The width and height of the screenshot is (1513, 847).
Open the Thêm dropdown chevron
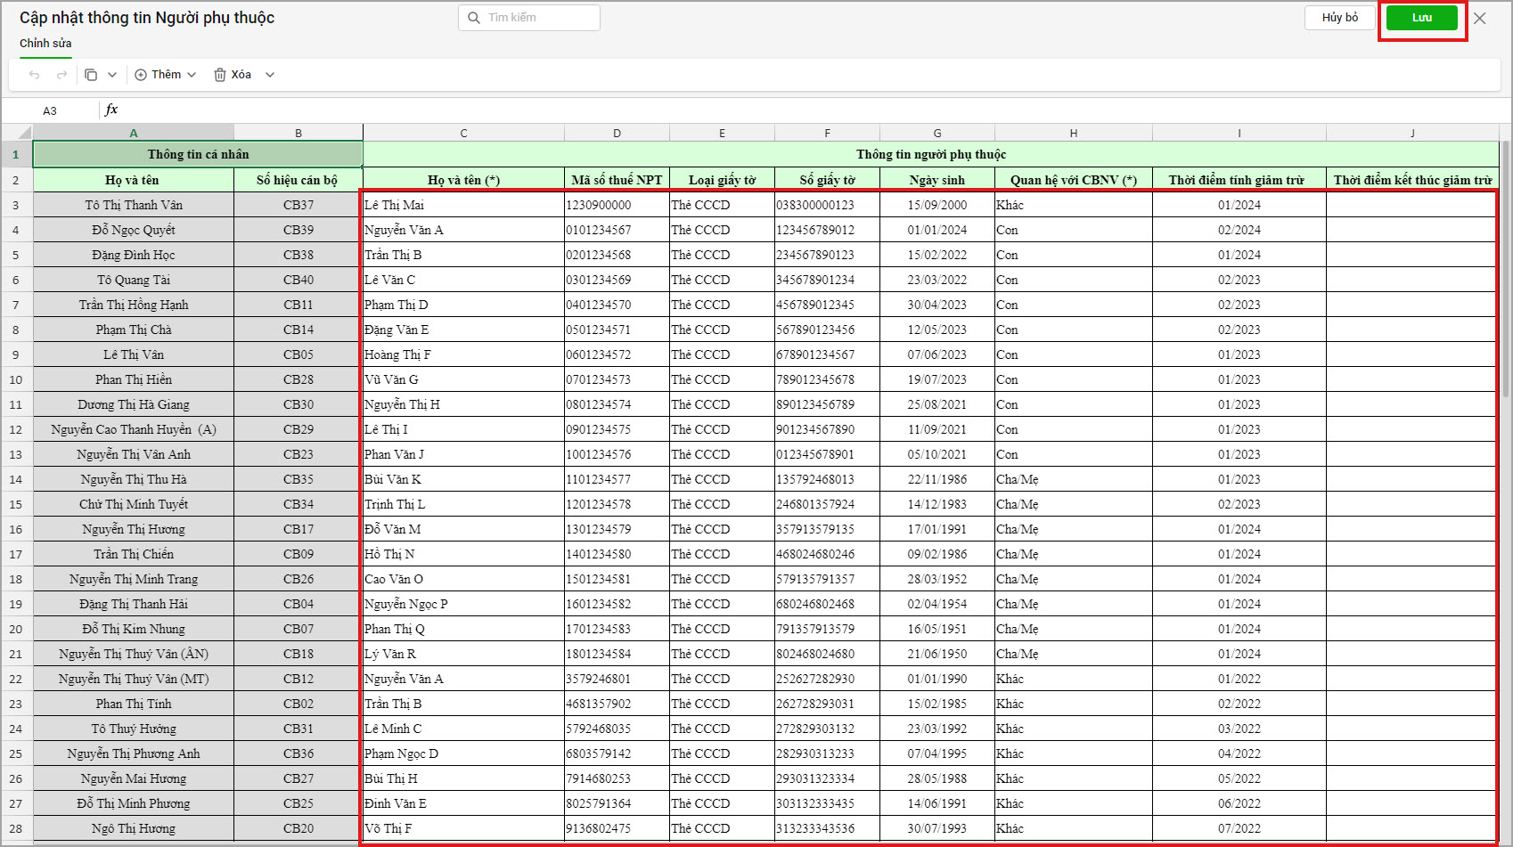tap(192, 75)
